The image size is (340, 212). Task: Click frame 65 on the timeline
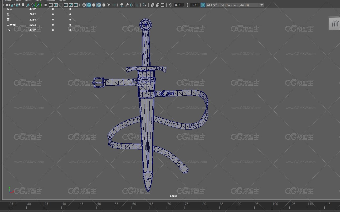(x=152, y=204)
